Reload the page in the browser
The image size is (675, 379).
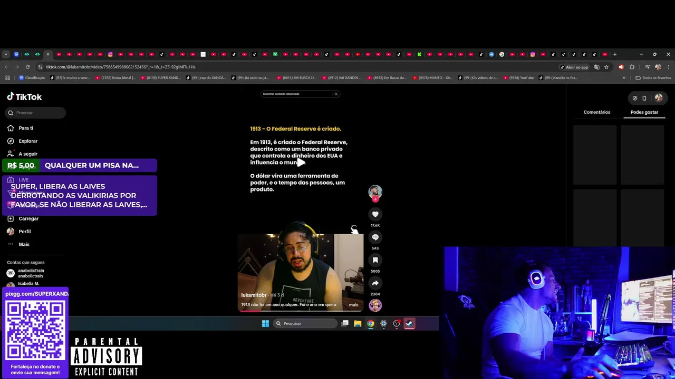(x=27, y=67)
